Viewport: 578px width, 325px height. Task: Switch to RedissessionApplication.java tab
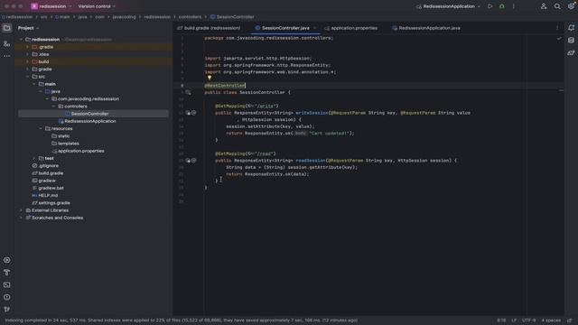click(x=425, y=28)
